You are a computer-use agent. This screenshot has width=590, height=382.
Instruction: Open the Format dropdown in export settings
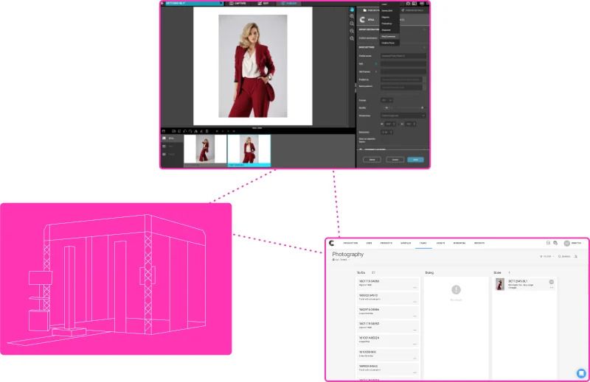pos(386,100)
